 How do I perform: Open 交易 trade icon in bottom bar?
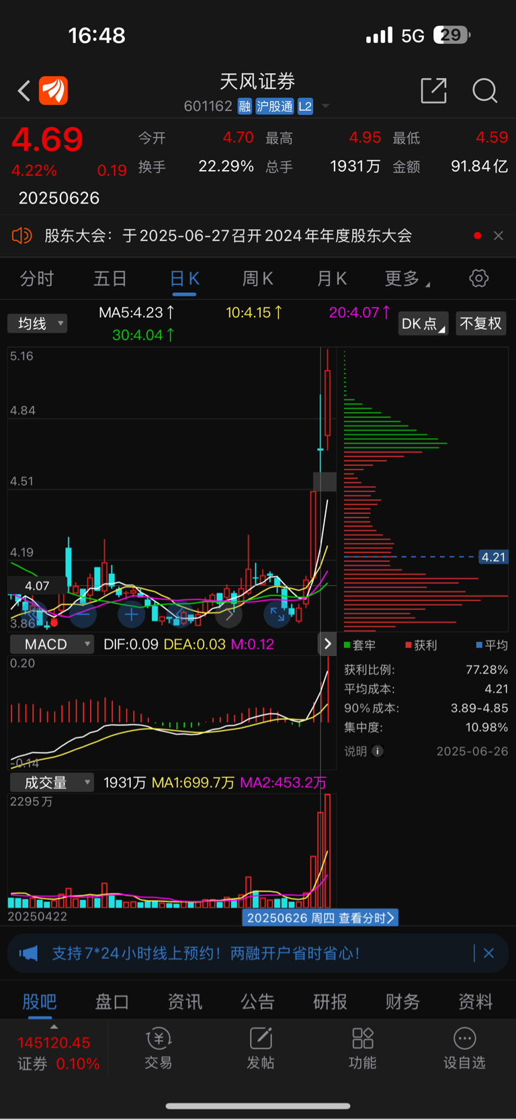(x=159, y=1047)
